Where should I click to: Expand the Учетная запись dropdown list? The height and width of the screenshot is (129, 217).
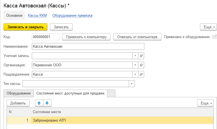coord(135,56)
